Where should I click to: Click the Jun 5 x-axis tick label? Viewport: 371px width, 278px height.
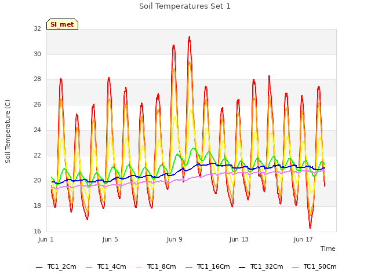(x=110, y=239)
